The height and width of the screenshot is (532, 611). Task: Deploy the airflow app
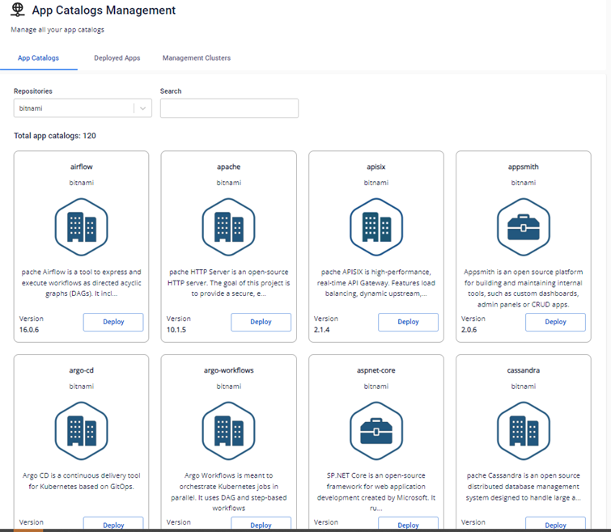pos(113,322)
